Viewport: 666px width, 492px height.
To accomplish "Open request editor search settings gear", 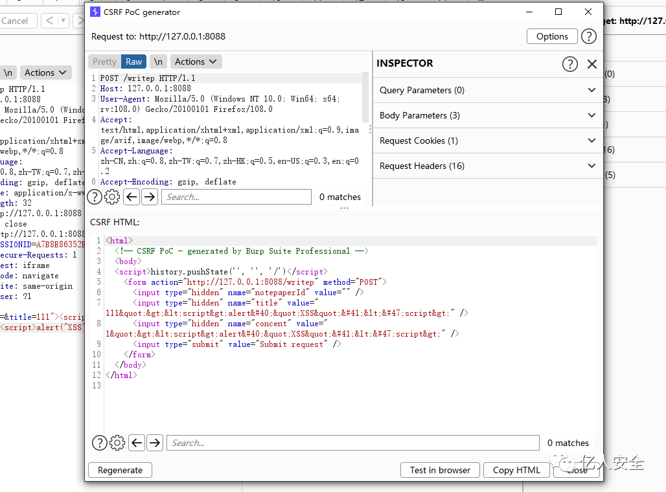I will point(112,197).
